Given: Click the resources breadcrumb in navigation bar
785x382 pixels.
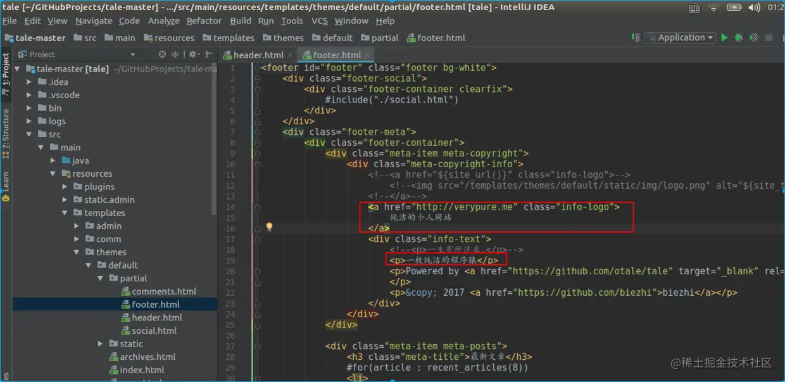Looking at the screenshot, I should 168,38.
